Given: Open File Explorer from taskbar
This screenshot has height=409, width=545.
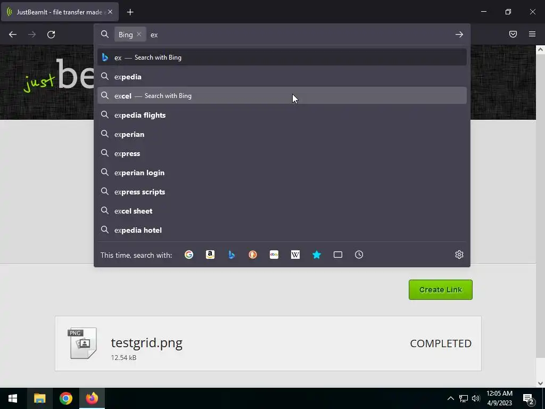Looking at the screenshot, I should point(39,398).
